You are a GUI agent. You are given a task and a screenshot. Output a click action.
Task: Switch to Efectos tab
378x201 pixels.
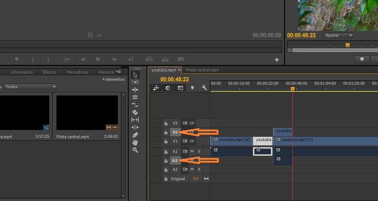(x=50, y=72)
